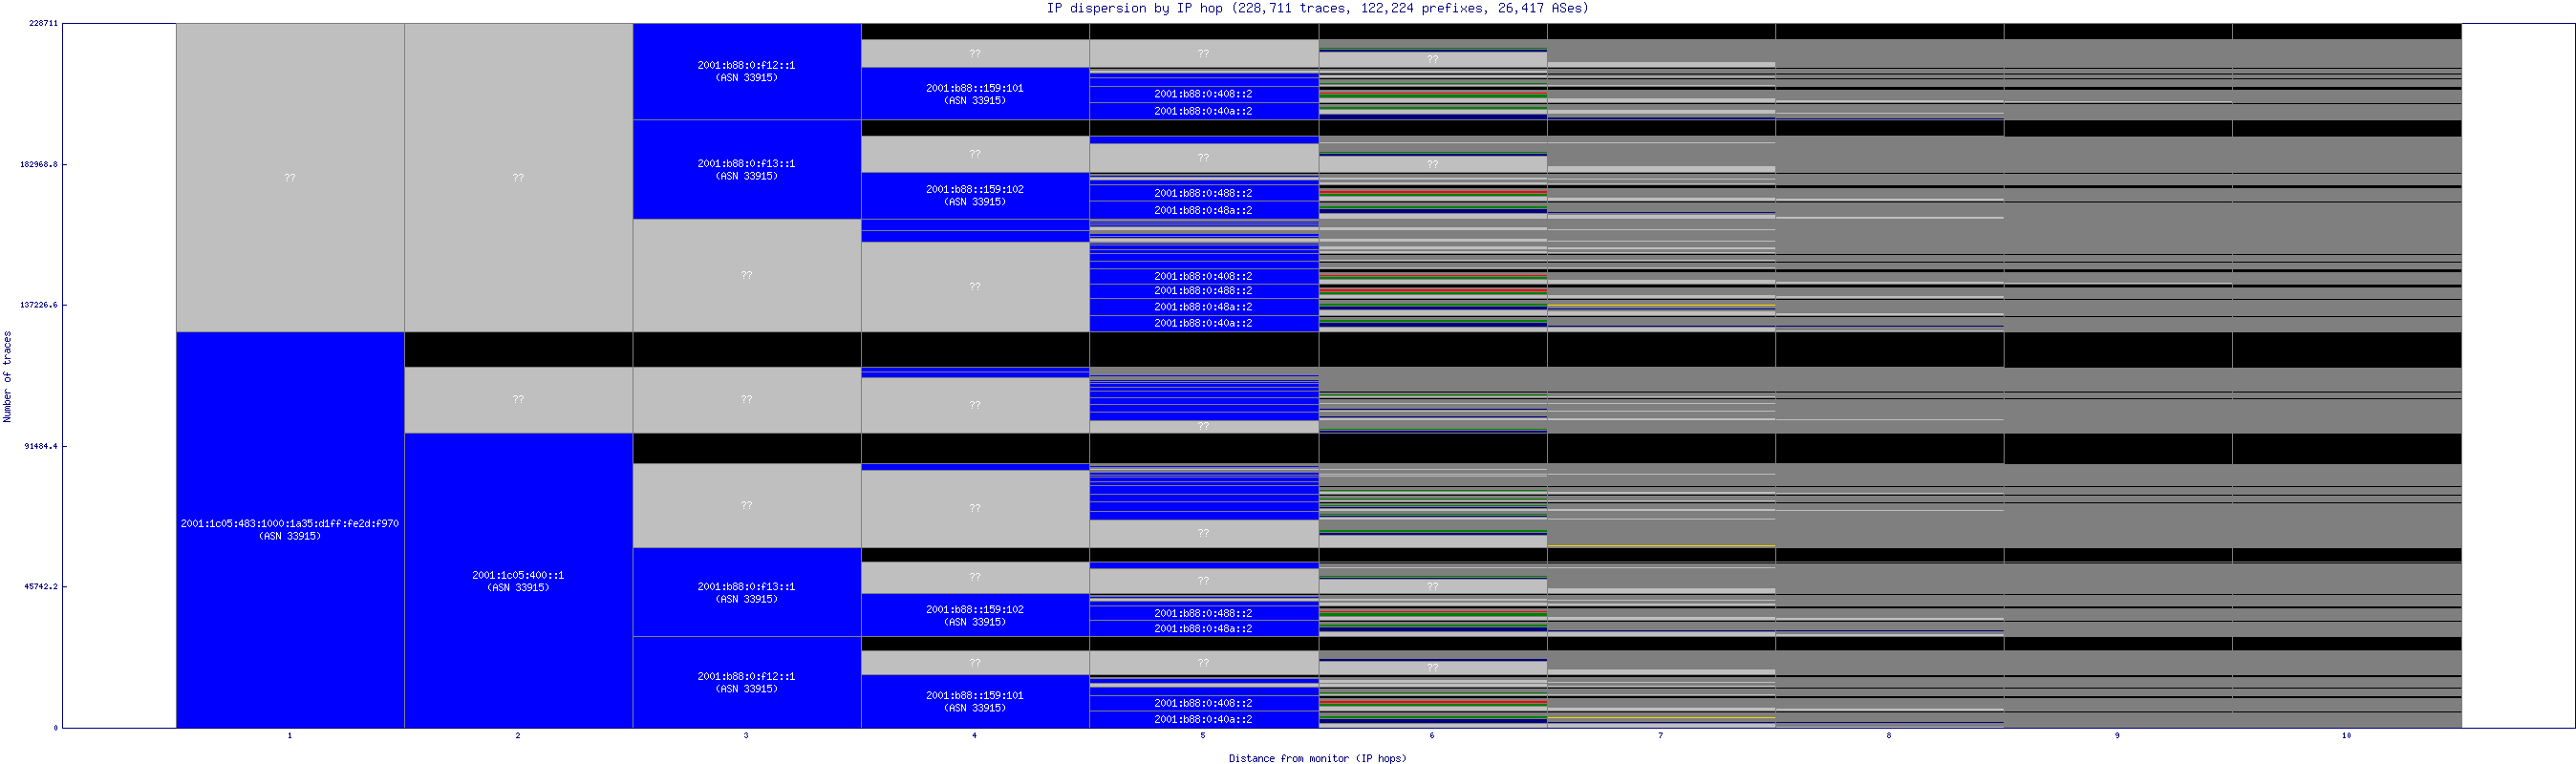Select the lowermost 2001:b88::159:102 block
2576x764 pixels.
[x=975, y=615]
